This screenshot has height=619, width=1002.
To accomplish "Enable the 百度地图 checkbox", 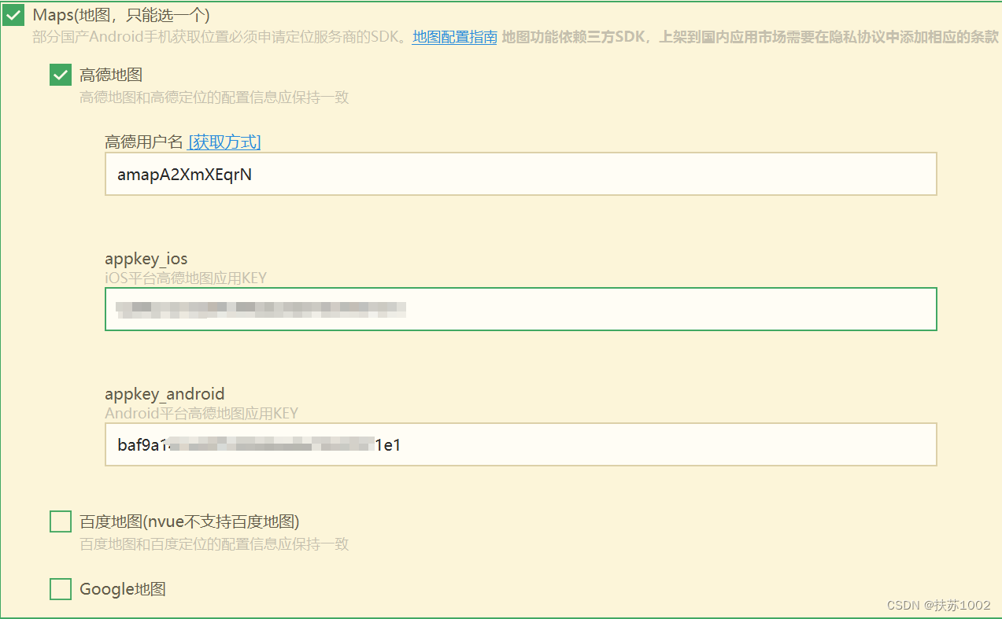I will (61, 521).
